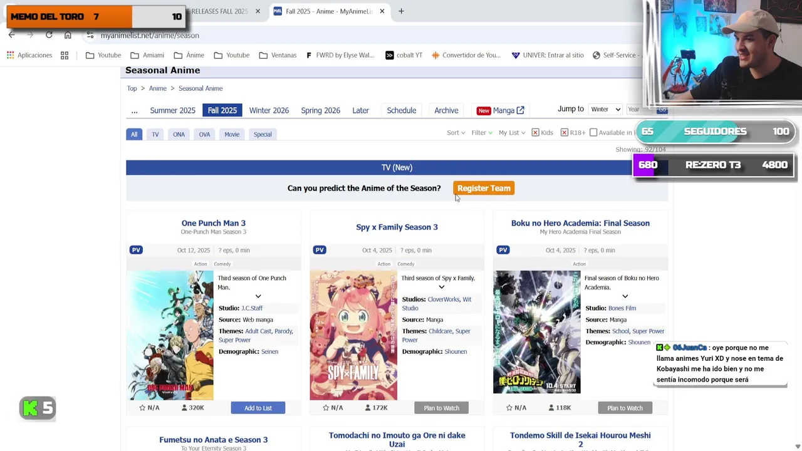This screenshot has width=802, height=451.
Task: Open the tab groups icon next to Aplicaciones
Action: point(65,55)
